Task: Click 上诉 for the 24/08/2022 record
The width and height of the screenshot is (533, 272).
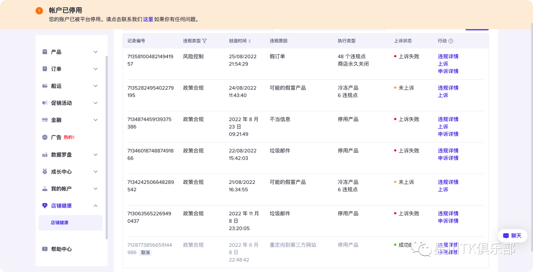Action: [x=443, y=95]
